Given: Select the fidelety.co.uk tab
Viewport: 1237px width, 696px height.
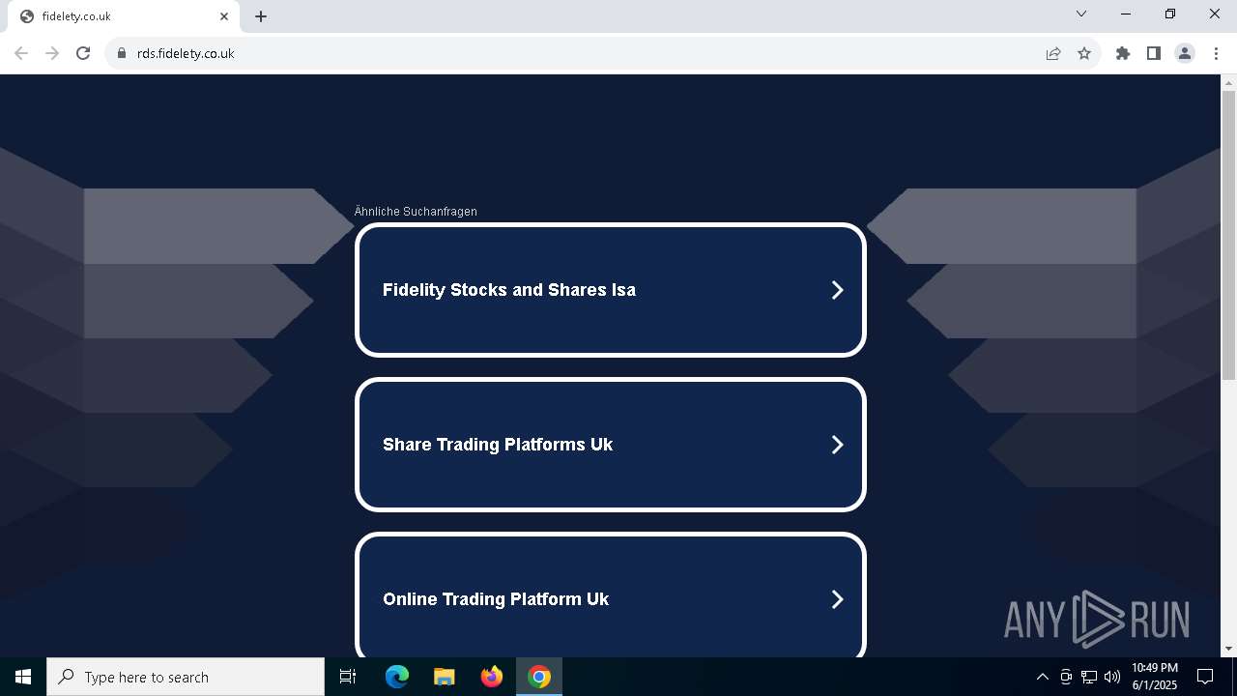Looking at the screenshot, I should 124,16.
